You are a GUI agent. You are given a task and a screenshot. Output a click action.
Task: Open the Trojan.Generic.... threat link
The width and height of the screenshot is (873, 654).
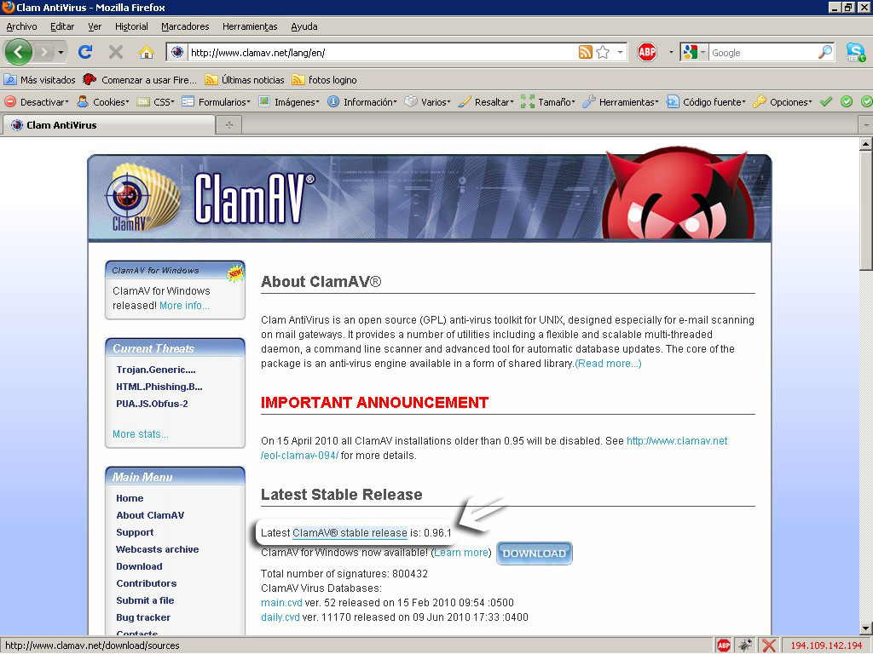coord(156,370)
